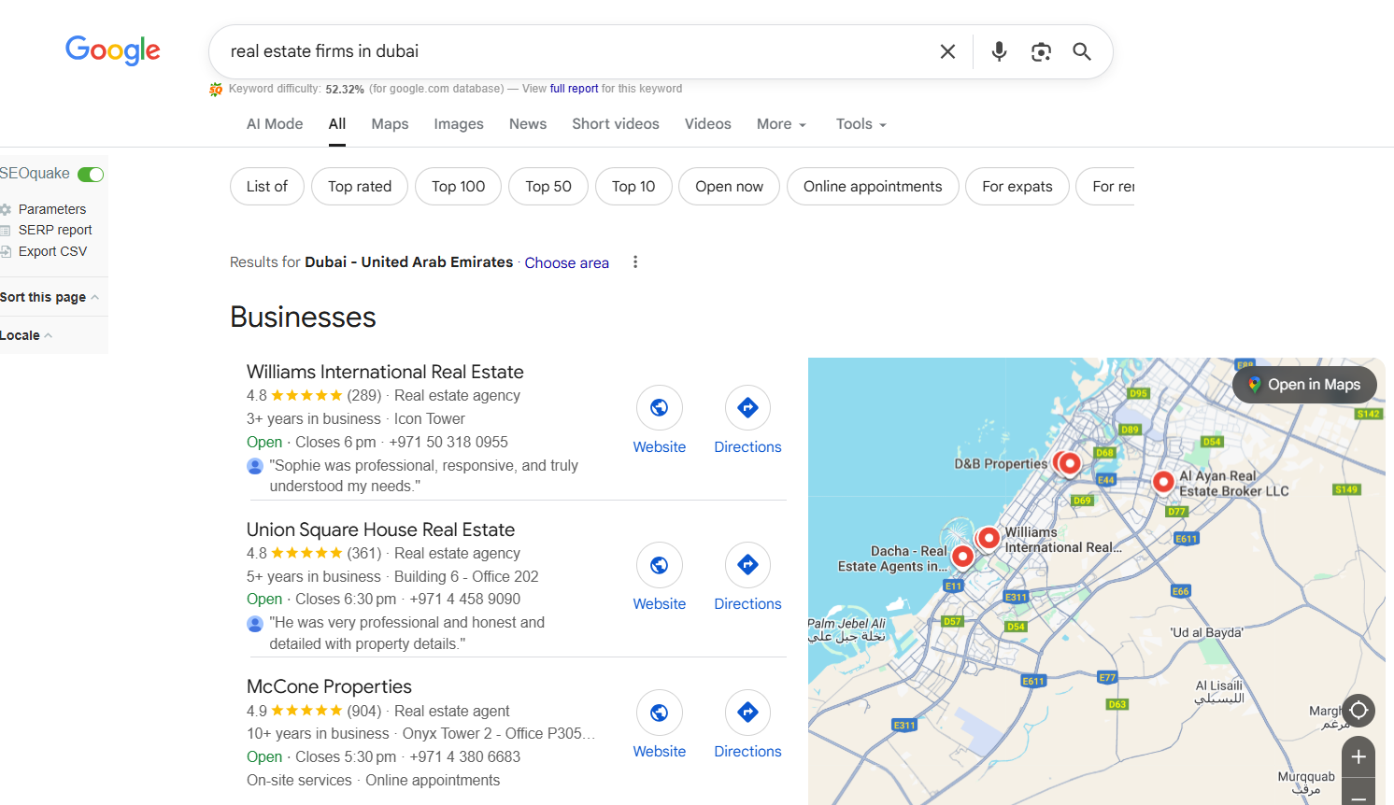
Task: Center map on my current location
Action: coord(1358,711)
